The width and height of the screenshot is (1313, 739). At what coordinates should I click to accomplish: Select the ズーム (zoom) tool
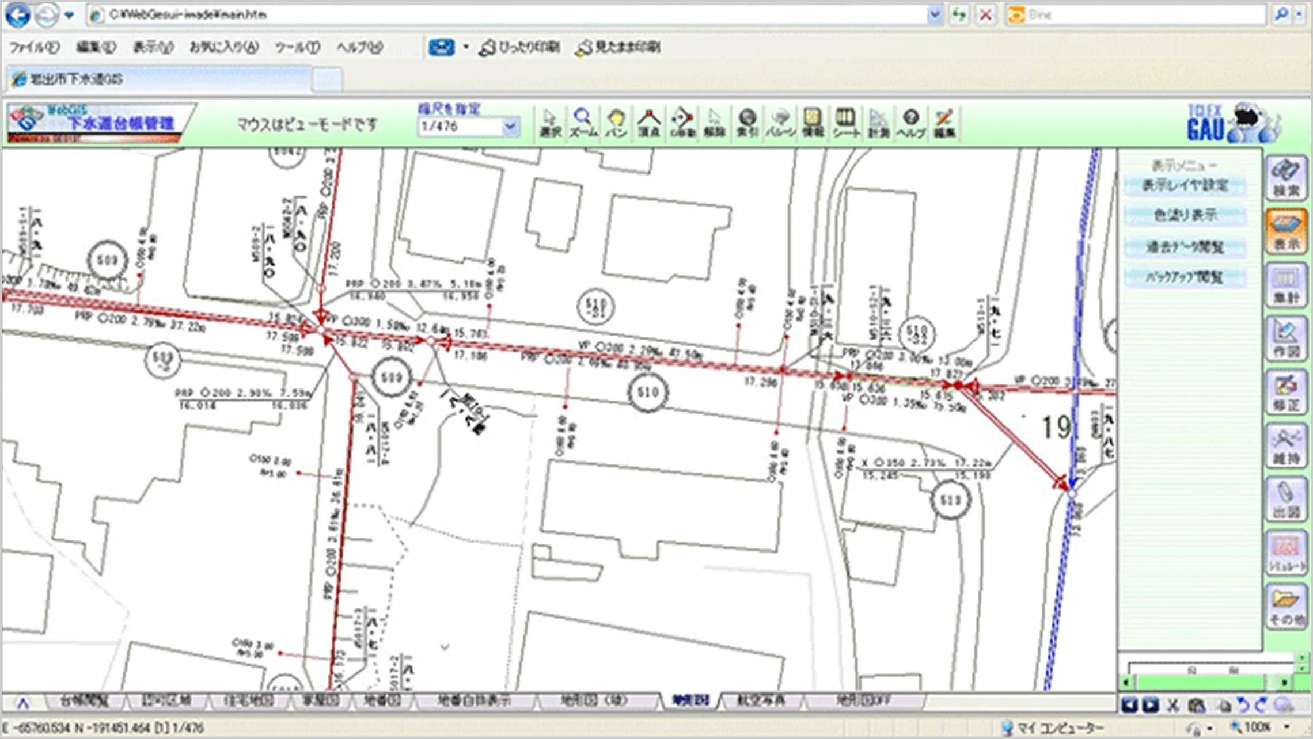583,123
